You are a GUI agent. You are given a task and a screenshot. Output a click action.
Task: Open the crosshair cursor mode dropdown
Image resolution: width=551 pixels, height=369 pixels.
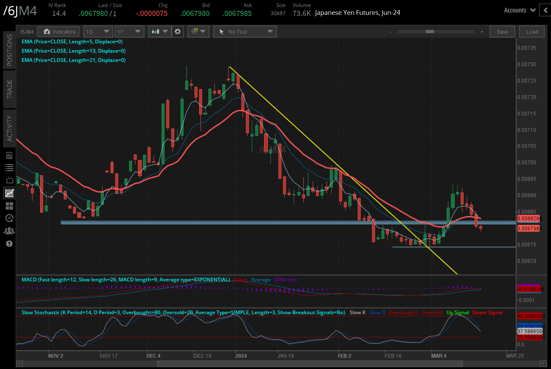pyautogui.click(x=198, y=32)
